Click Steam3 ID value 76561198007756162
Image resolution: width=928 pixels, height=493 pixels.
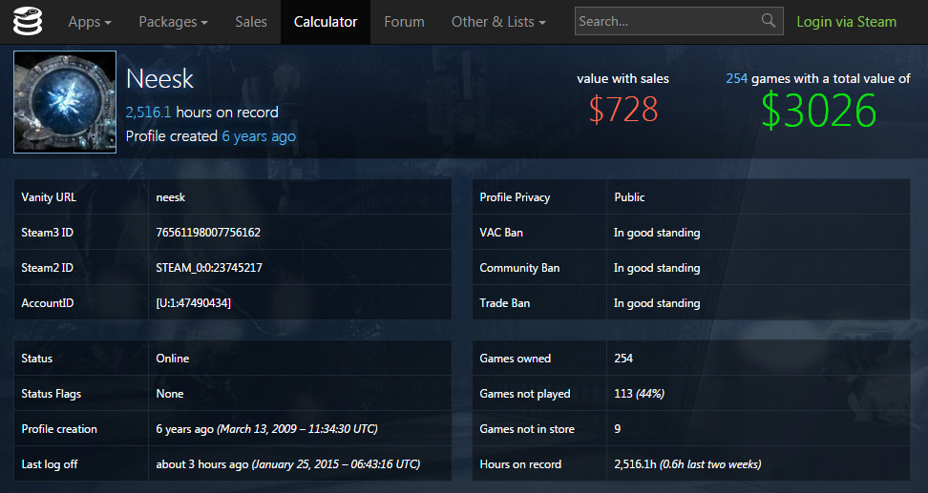[x=208, y=233]
